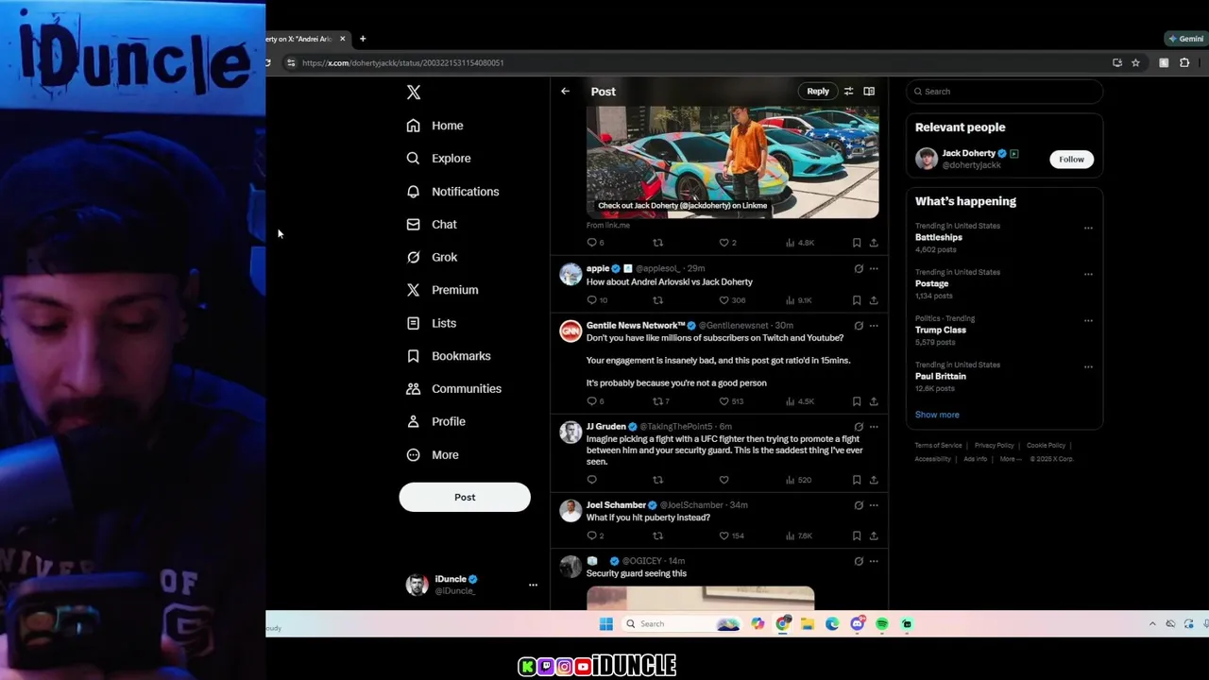Open iDuncle account options menu
This screenshot has height=680, width=1209.
click(x=533, y=585)
